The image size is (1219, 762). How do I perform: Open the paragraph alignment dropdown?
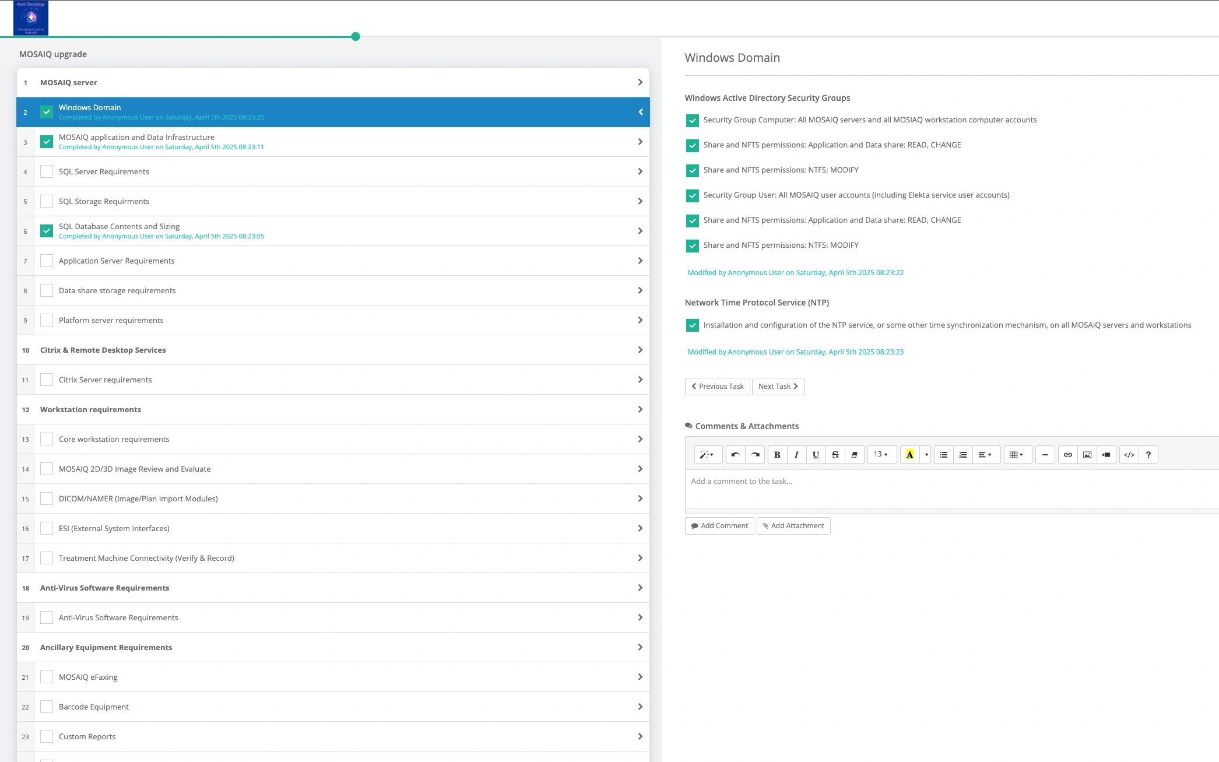tap(985, 455)
